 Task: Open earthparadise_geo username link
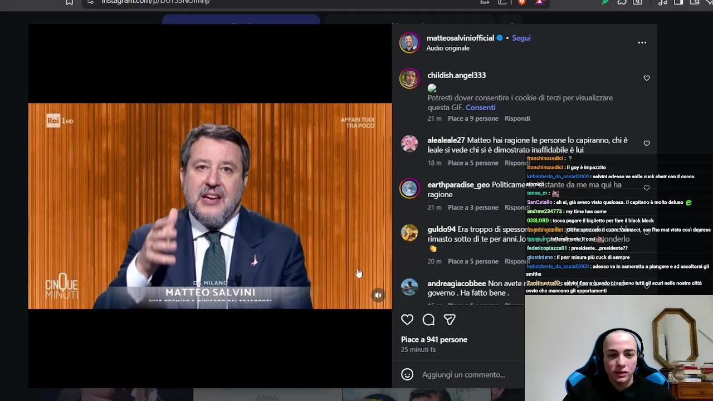pos(458,185)
